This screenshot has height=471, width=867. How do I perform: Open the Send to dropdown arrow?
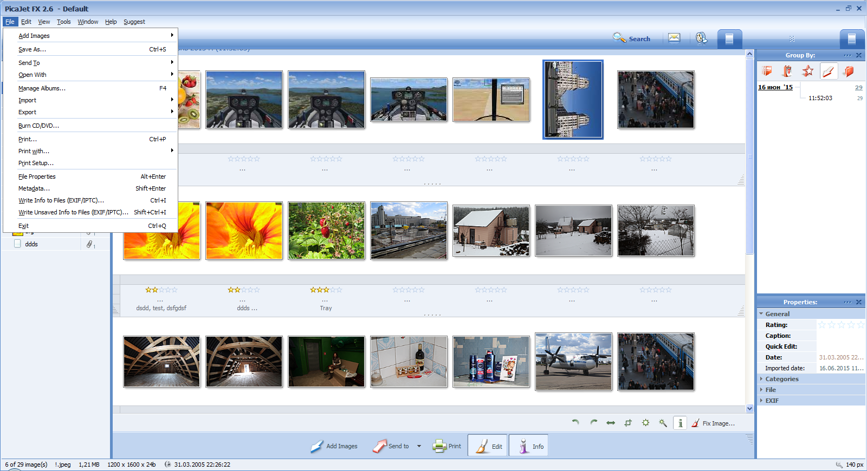(419, 447)
